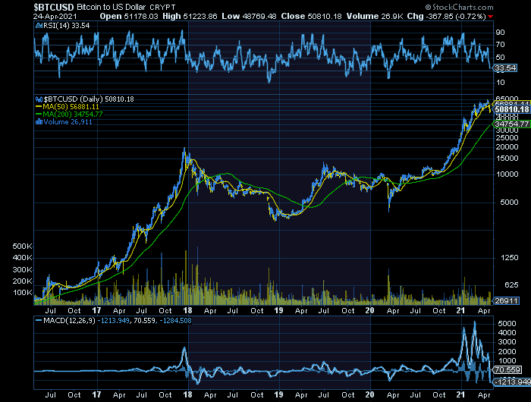The width and height of the screenshot is (531, 402).
Task: Click the 5000 price axis label
Action: [509, 203]
